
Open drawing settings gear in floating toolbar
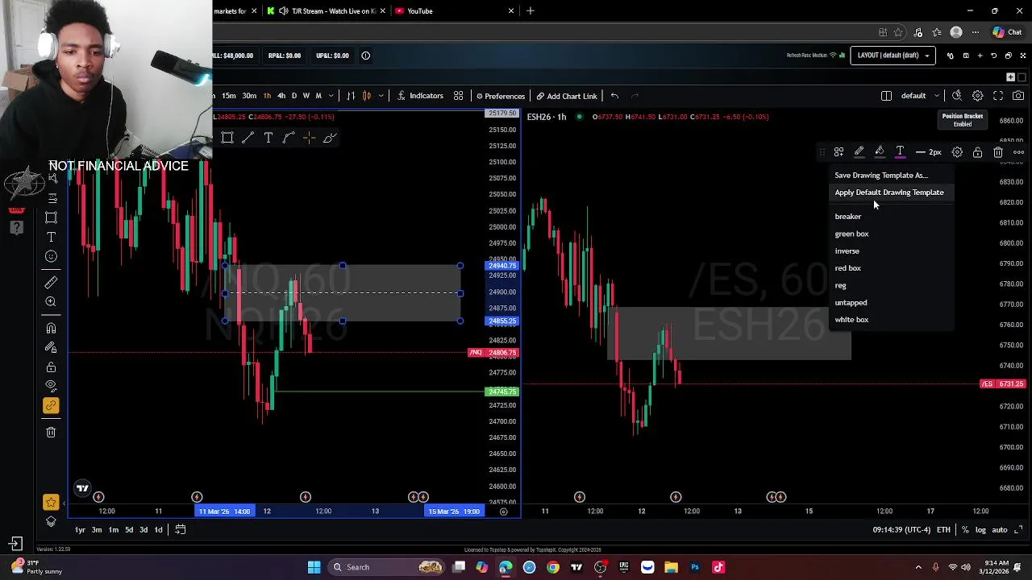(957, 152)
